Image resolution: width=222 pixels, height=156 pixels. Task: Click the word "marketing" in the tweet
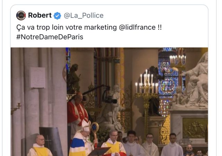[x=100, y=27]
